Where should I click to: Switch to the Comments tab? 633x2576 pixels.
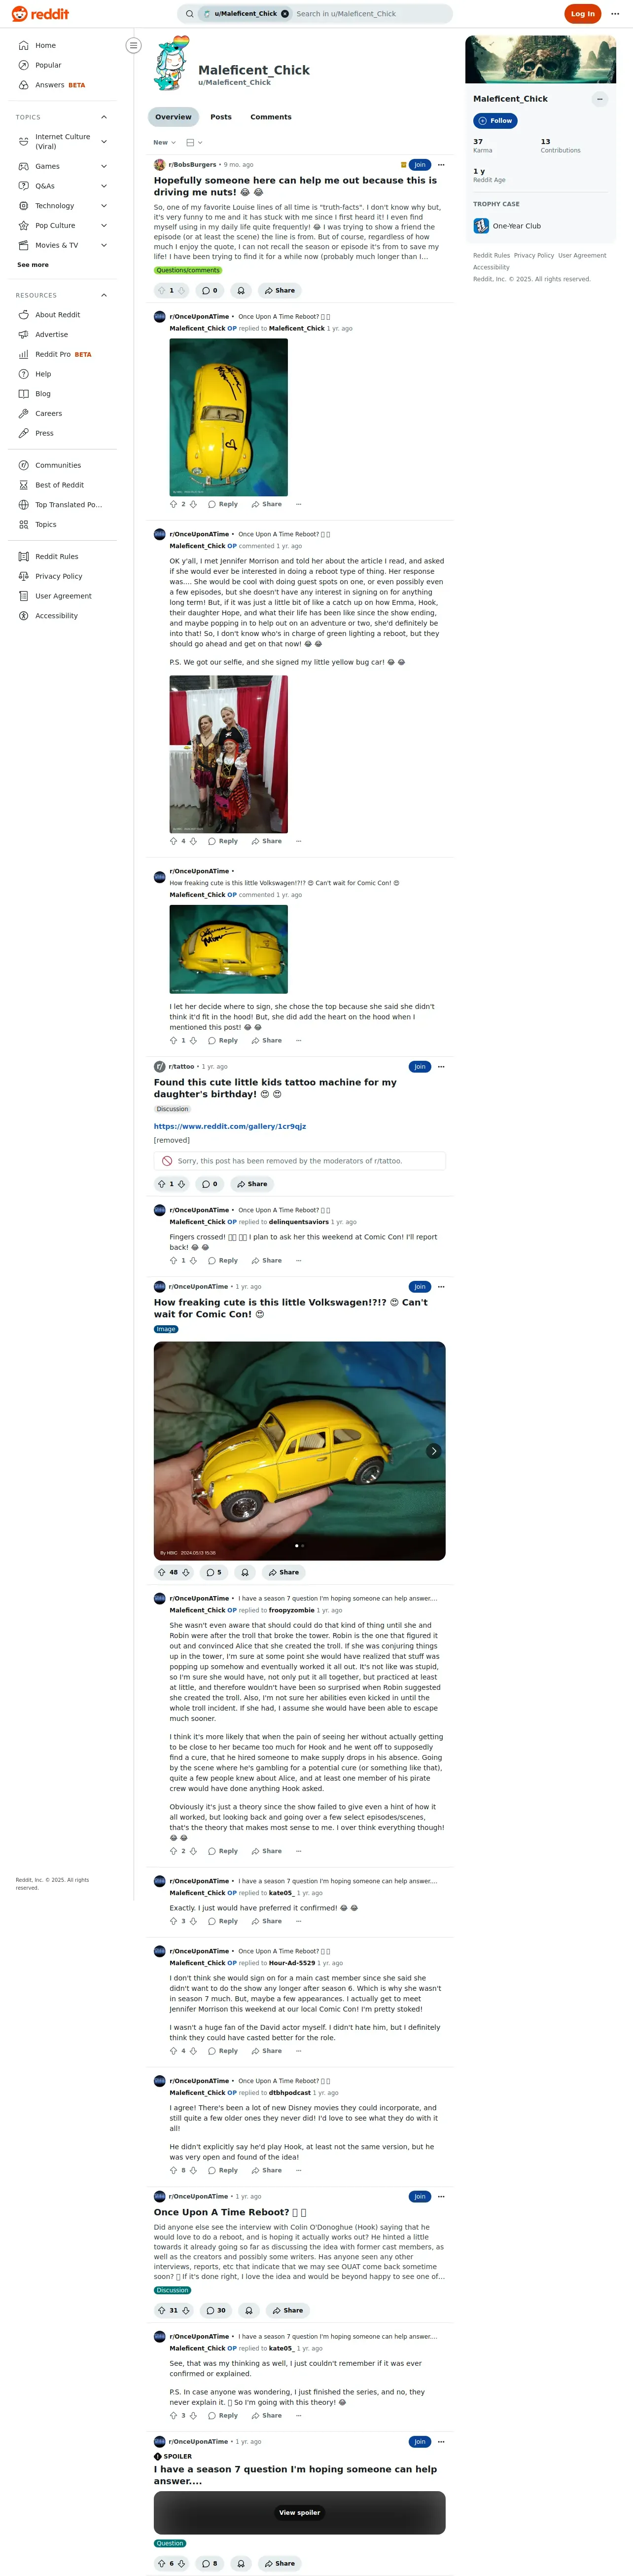point(271,117)
